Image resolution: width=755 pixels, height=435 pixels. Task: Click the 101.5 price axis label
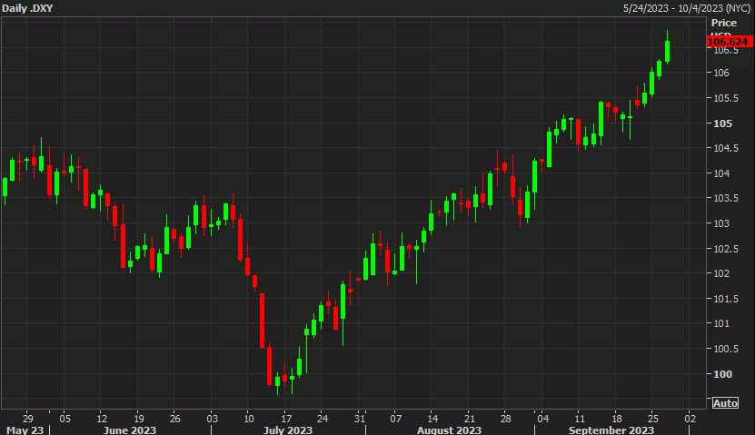pyautogui.click(x=725, y=299)
